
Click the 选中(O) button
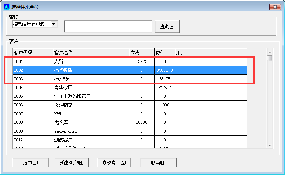click(x=30, y=162)
